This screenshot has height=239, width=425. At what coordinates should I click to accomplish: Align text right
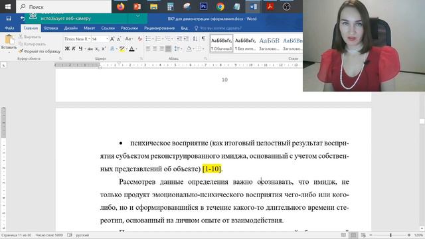tap(161, 48)
